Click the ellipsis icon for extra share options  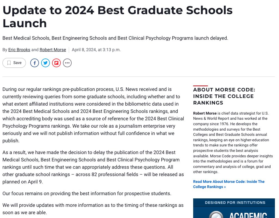tap(67, 63)
